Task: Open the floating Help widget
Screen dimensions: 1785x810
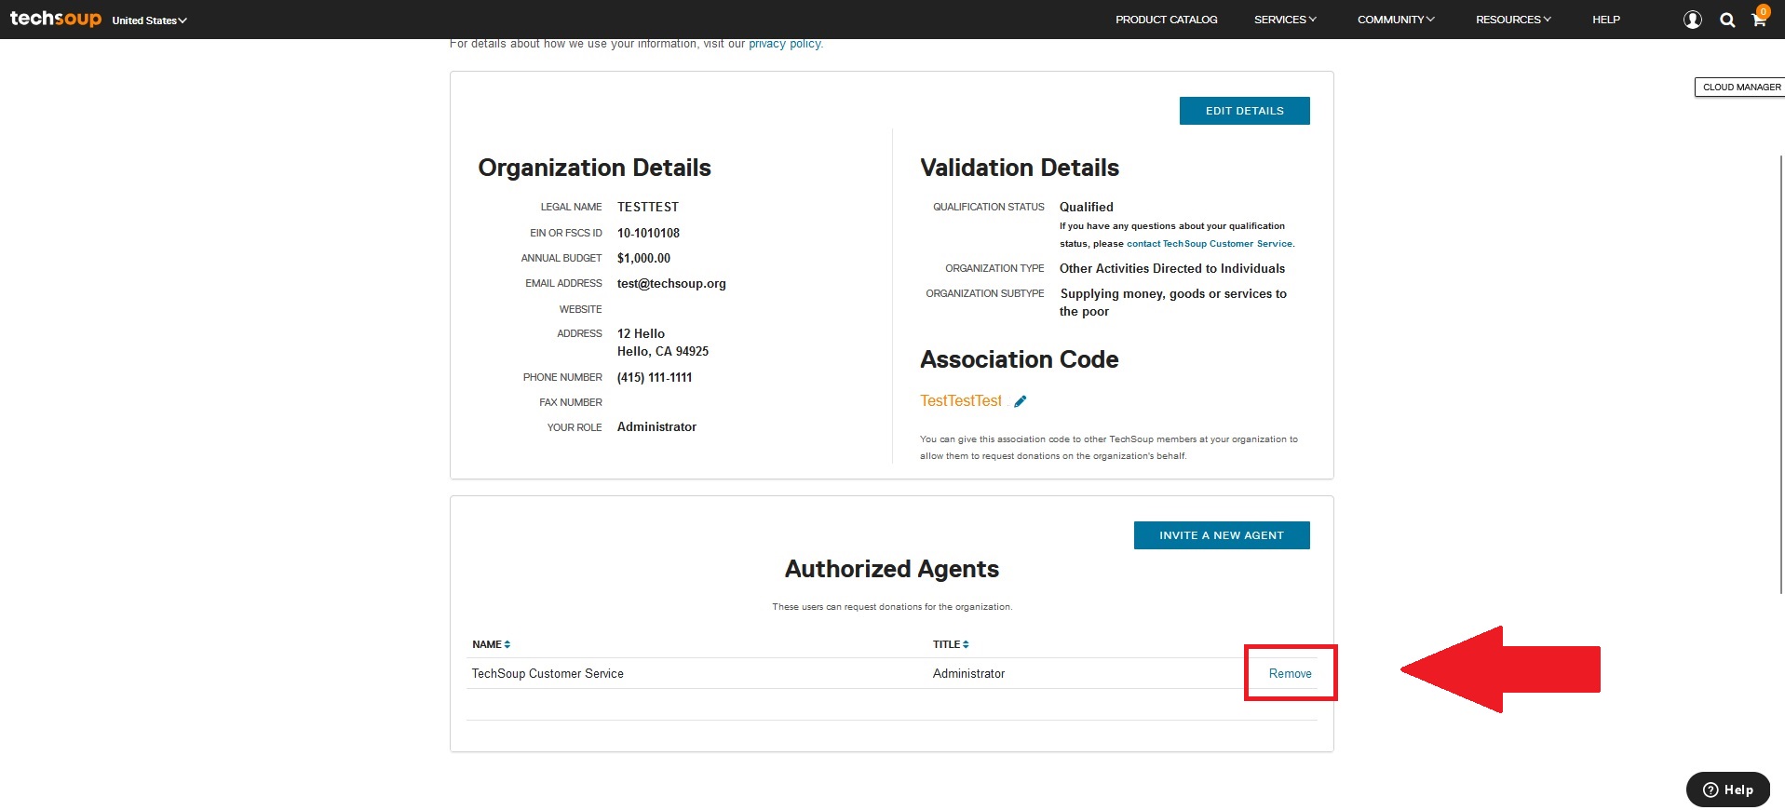Action: click(x=1728, y=790)
